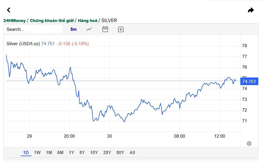The height and width of the screenshot is (162, 263).
Task: Select the 6M time range
Action: point(60,152)
